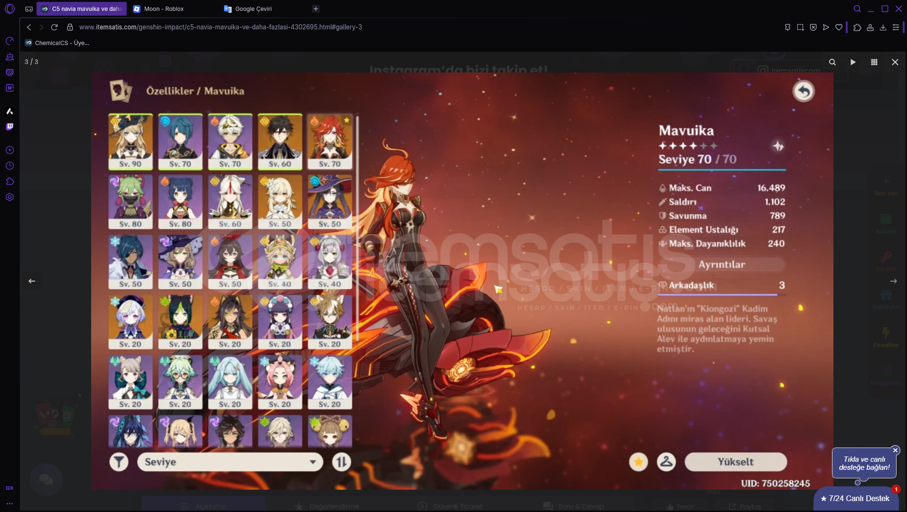907x512 pixels.
Task: Open the sidebar three dots menu
Action: pos(9,503)
